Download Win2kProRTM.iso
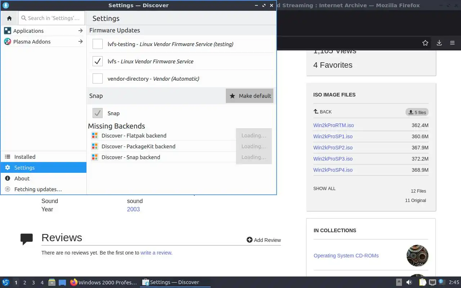 pyautogui.click(x=334, y=125)
